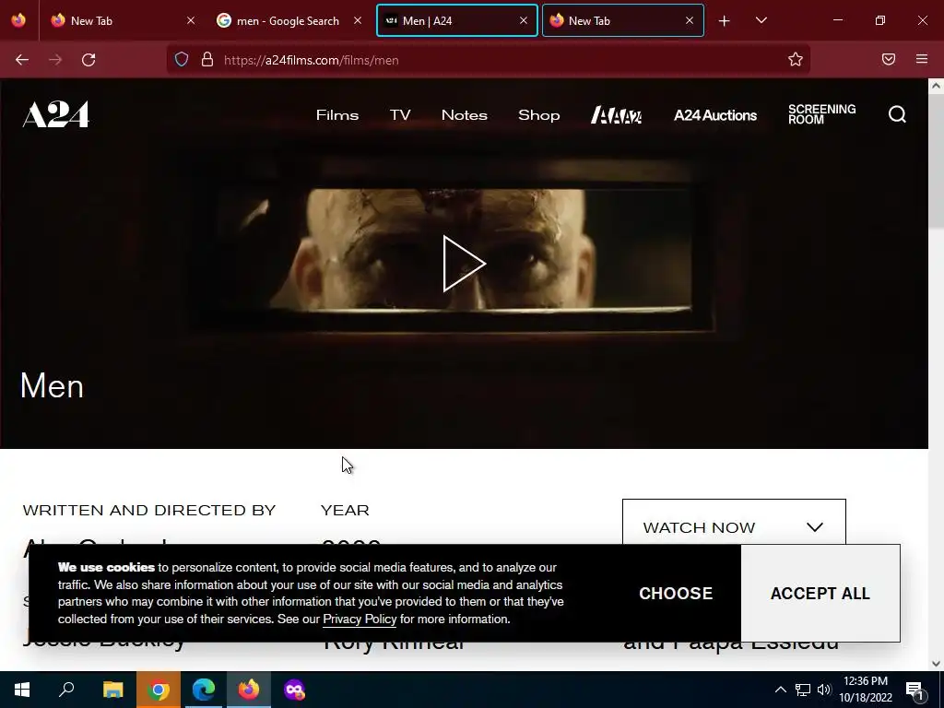The height and width of the screenshot is (708, 944).
Task: Close the 'men - Google Search' tab
Action: pos(358,20)
